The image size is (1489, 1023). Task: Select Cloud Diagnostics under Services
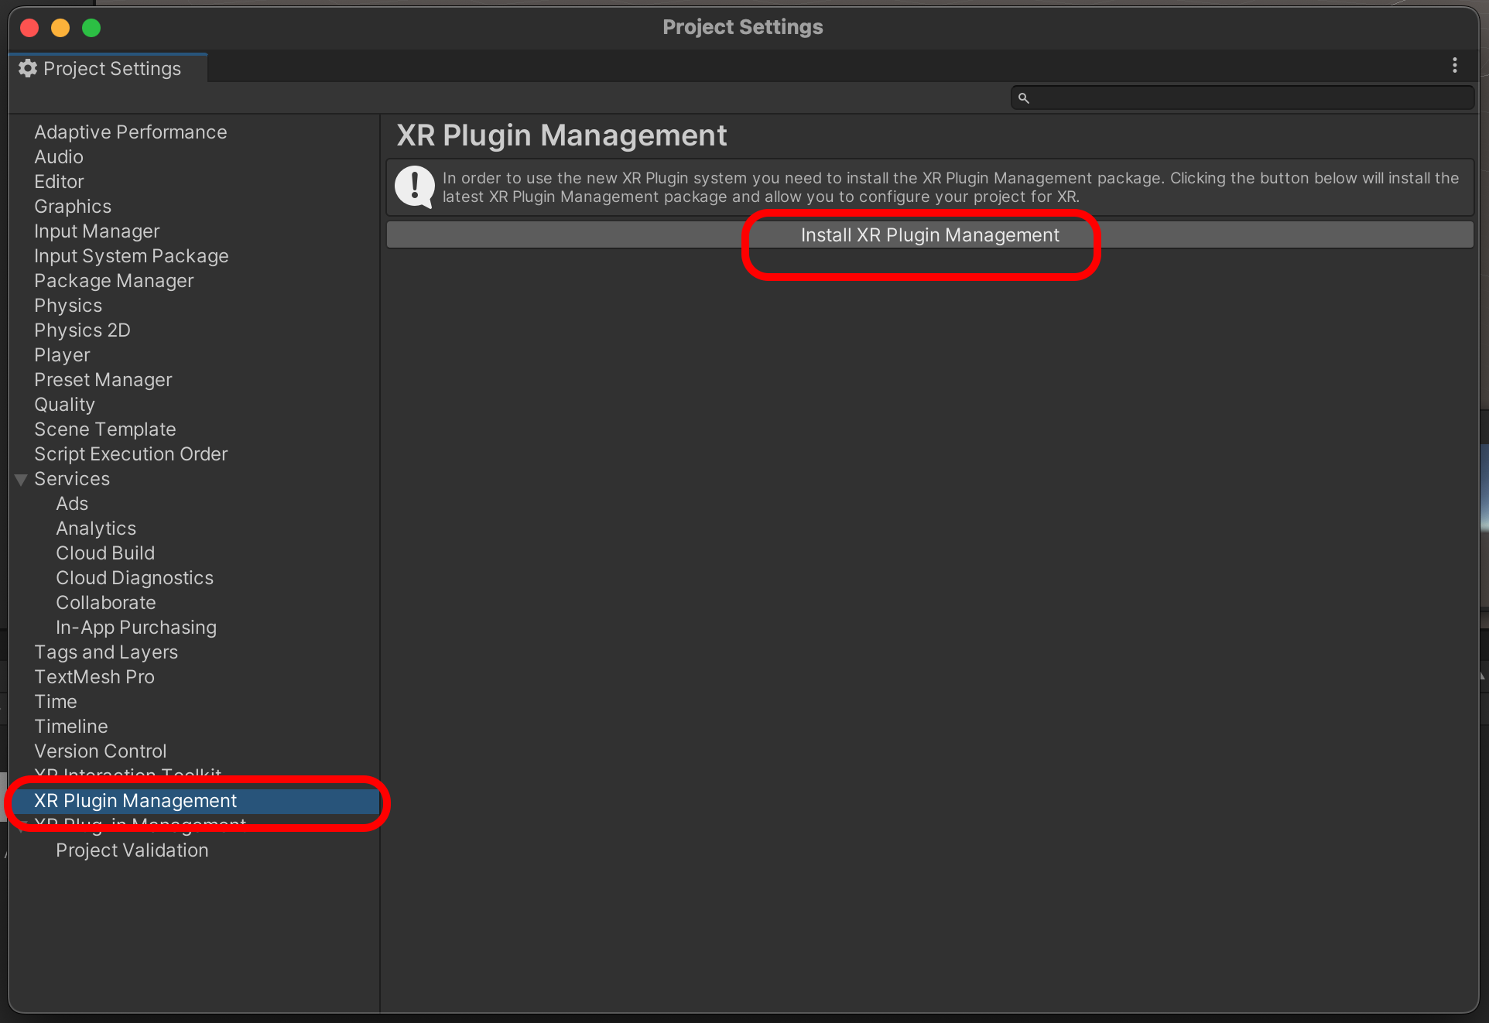(x=135, y=578)
